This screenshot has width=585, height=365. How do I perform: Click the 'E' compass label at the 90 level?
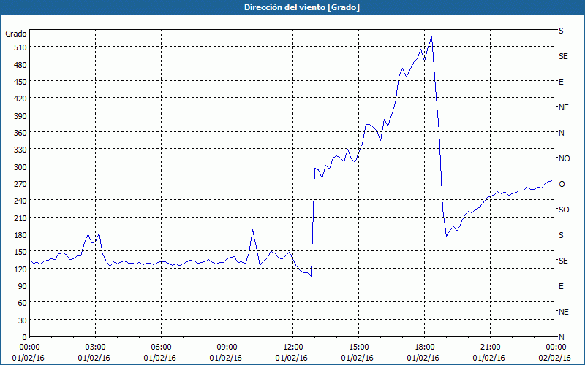[x=561, y=286]
